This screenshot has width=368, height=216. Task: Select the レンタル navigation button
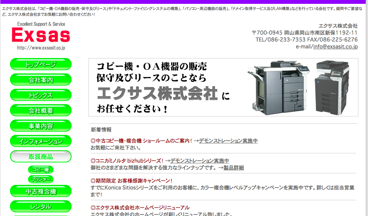(x=41, y=206)
